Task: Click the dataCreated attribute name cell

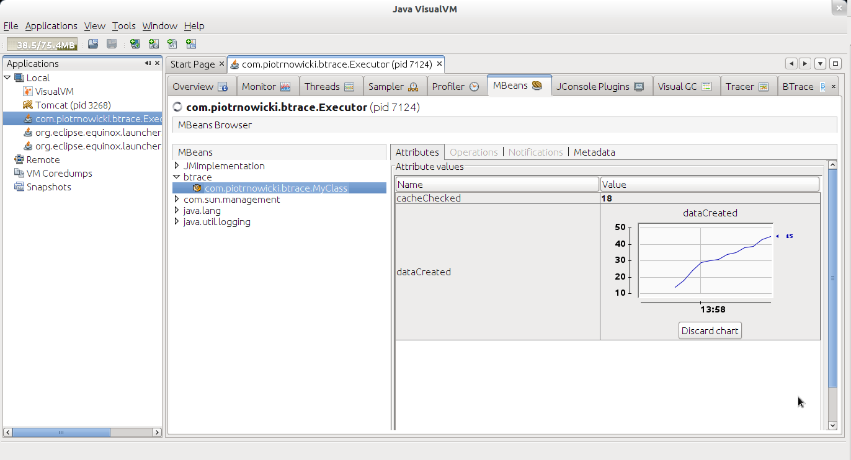Action: click(x=497, y=272)
